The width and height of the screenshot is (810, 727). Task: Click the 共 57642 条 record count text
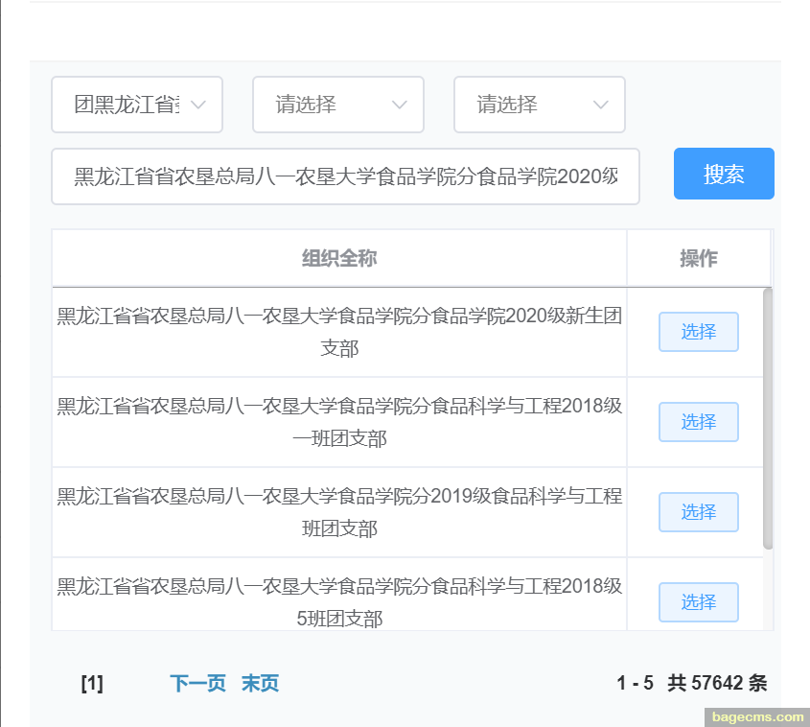click(717, 684)
